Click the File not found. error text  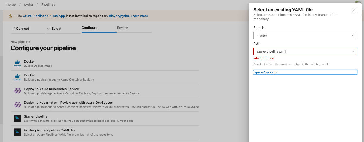tap(264, 59)
